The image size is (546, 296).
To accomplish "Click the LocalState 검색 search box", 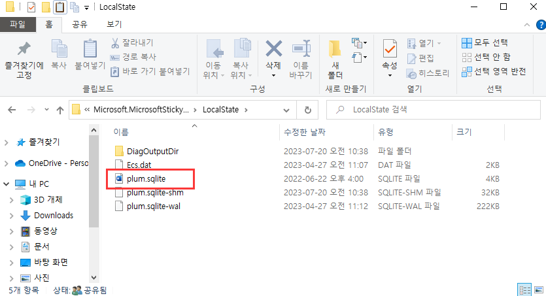I will click(x=434, y=110).
